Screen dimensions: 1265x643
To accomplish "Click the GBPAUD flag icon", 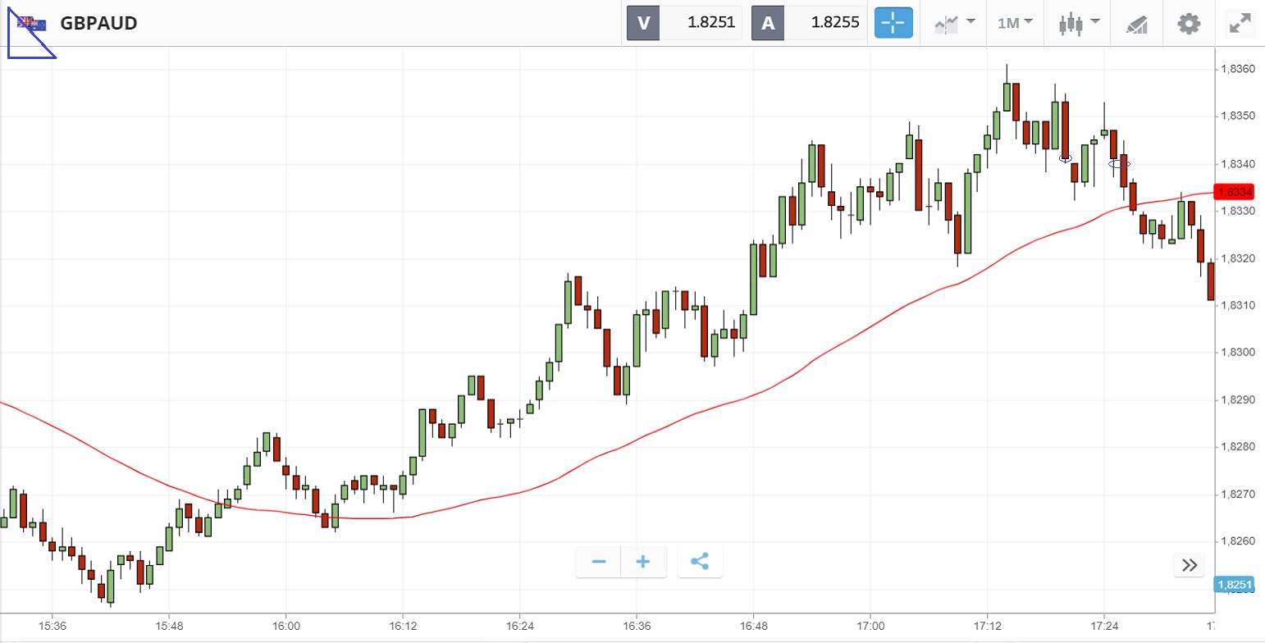I will click(x=33, y=23).
